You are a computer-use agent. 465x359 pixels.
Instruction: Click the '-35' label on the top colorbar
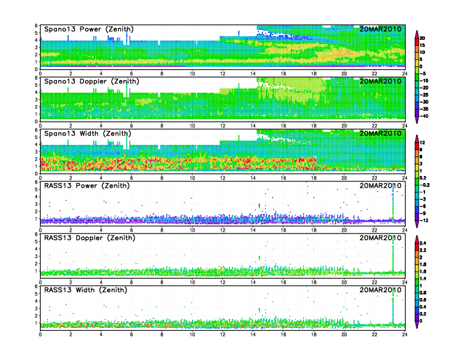coord(424,109)
